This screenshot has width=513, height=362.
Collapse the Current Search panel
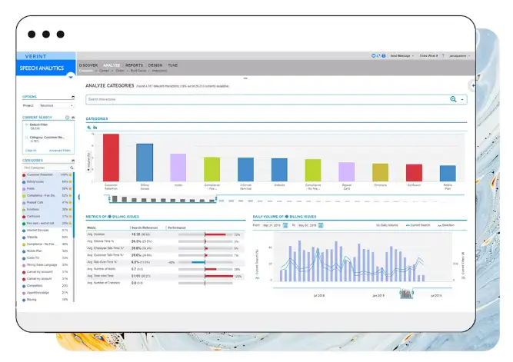click(x=73, y=118)
